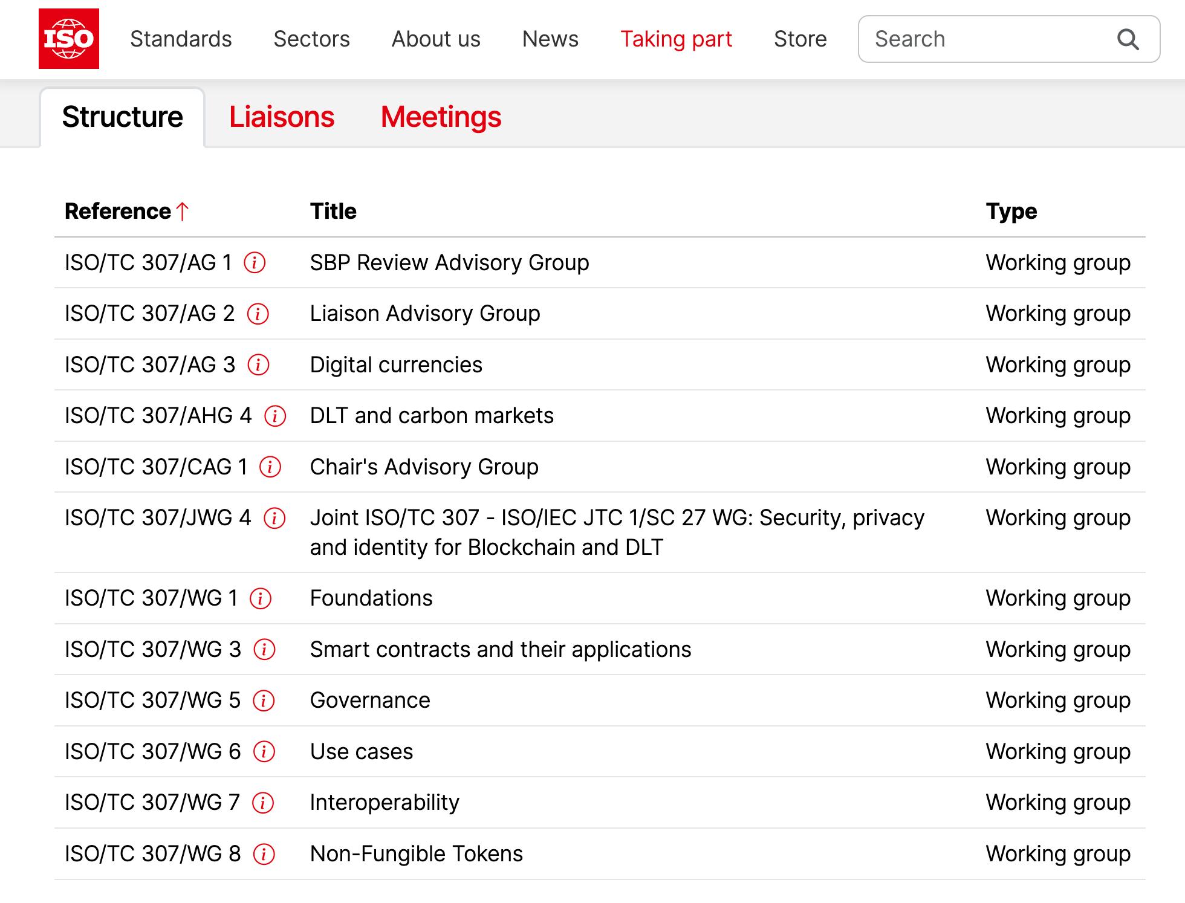This screenshot has height=903, width=1185.
Task: Click the ISO logo home icon
Action: click(x=68, y=39)
